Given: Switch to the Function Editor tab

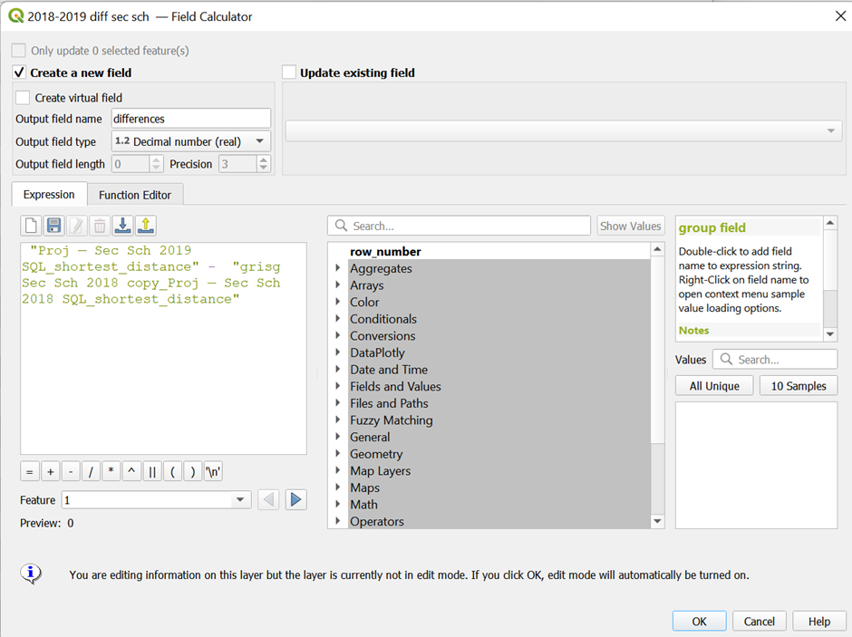Looking at the screenshot, I should coord(135,195).
